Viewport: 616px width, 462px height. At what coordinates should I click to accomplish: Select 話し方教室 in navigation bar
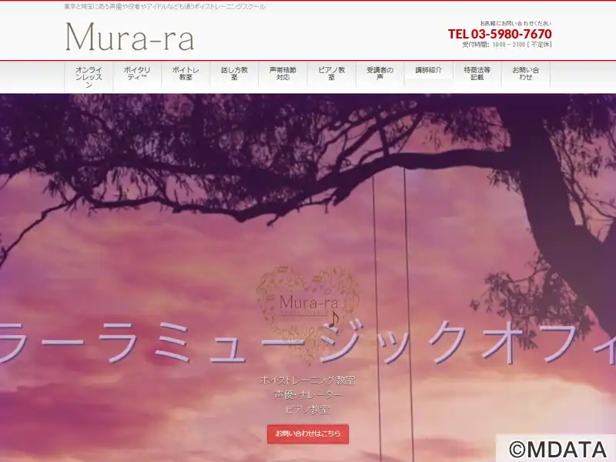click(x=235, y=73)
